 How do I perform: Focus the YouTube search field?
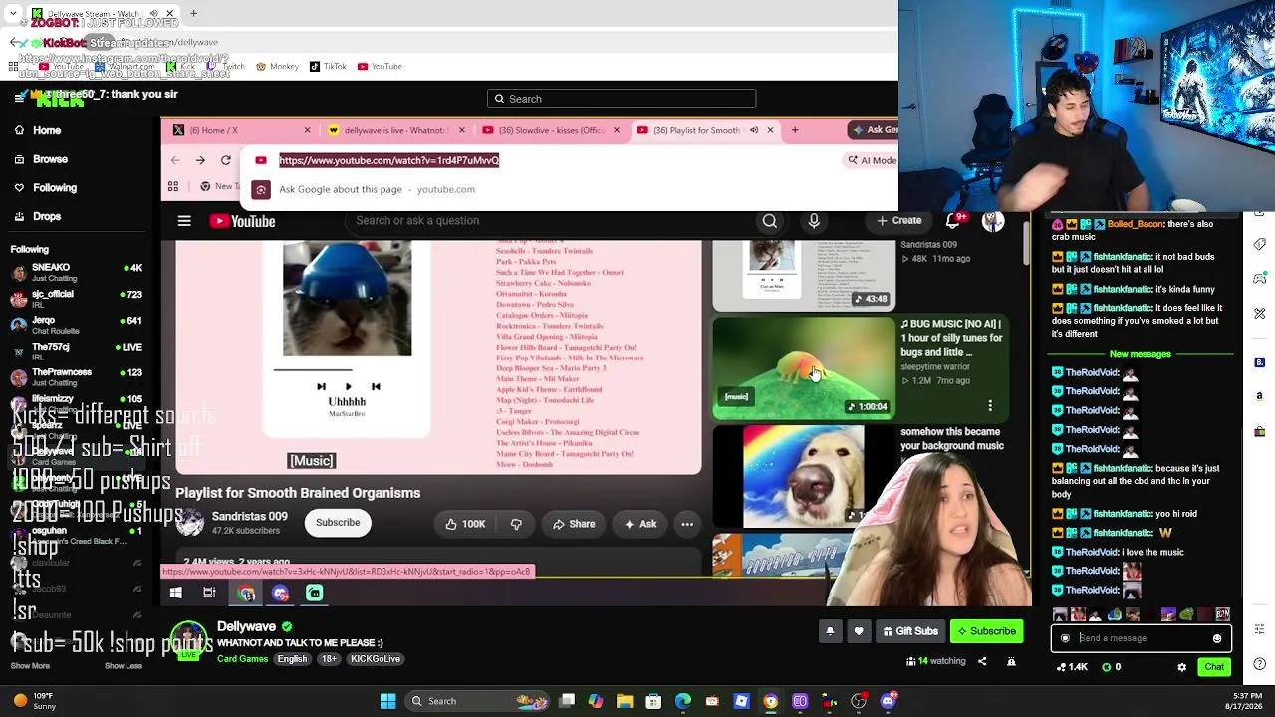549,221
